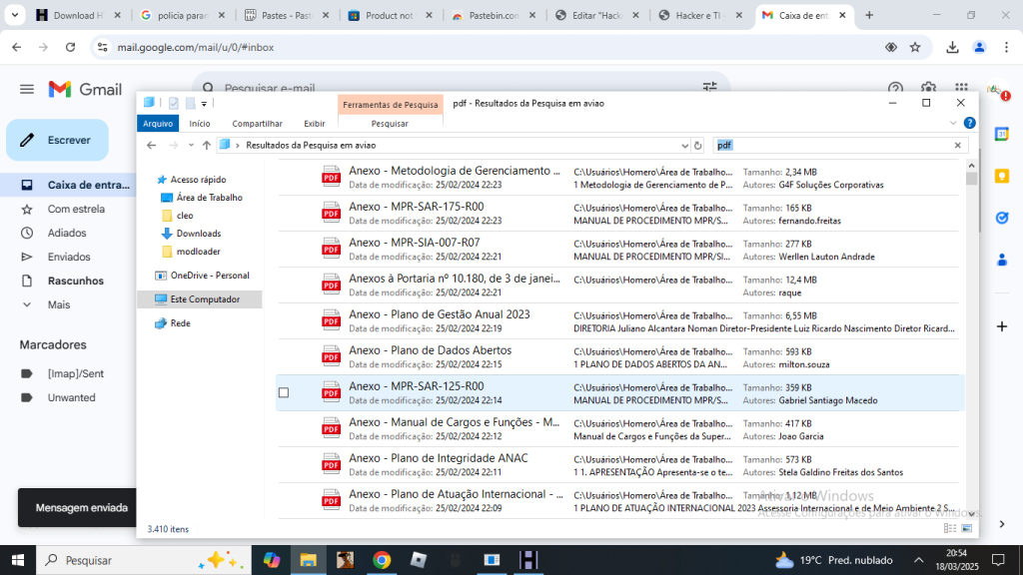Viewport: 1023px width, 575px height.
Task: Open the recent locations dropdown arrow
Action: (x=190, y=145)
